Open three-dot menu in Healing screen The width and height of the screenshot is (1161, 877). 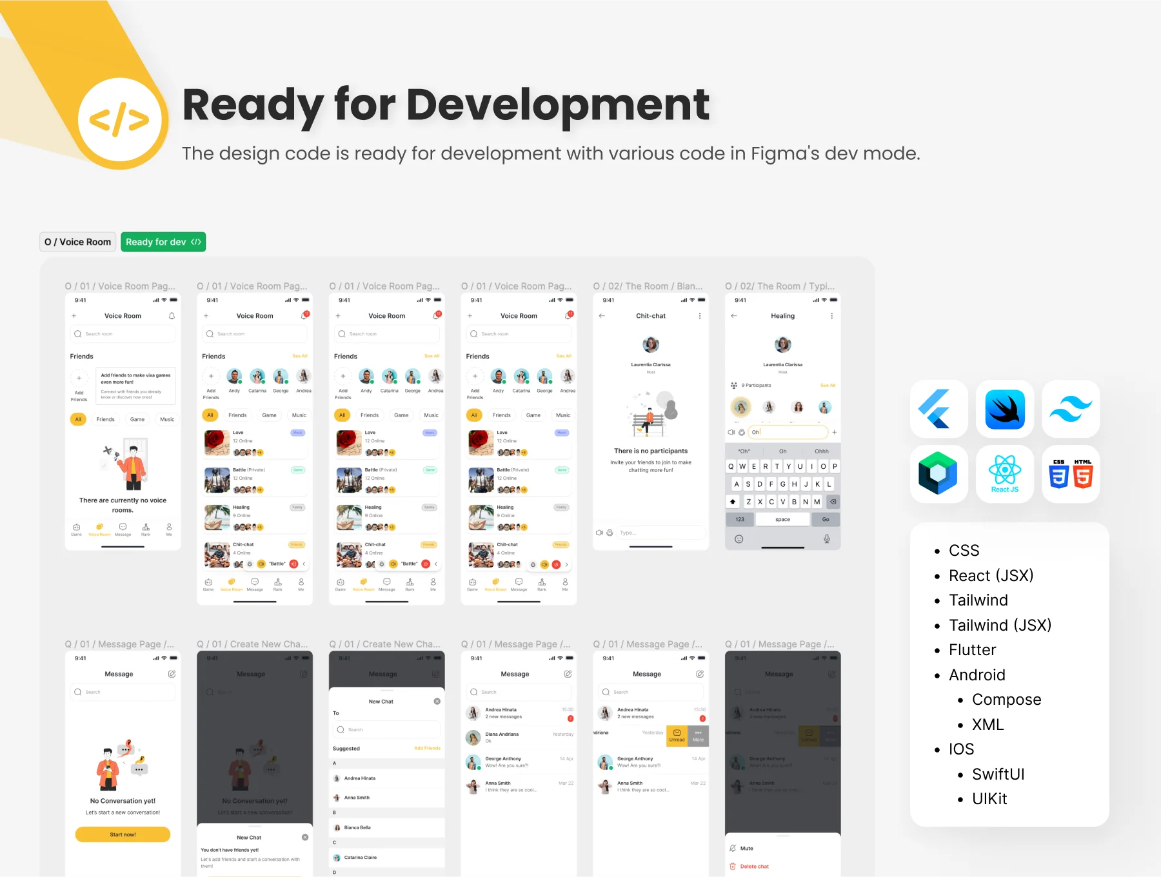tap(831, 316)
